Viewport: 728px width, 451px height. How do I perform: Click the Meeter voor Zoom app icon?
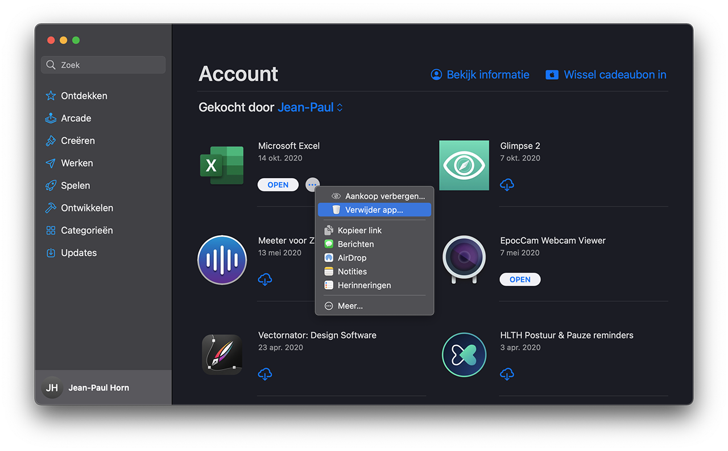point(222,260)
